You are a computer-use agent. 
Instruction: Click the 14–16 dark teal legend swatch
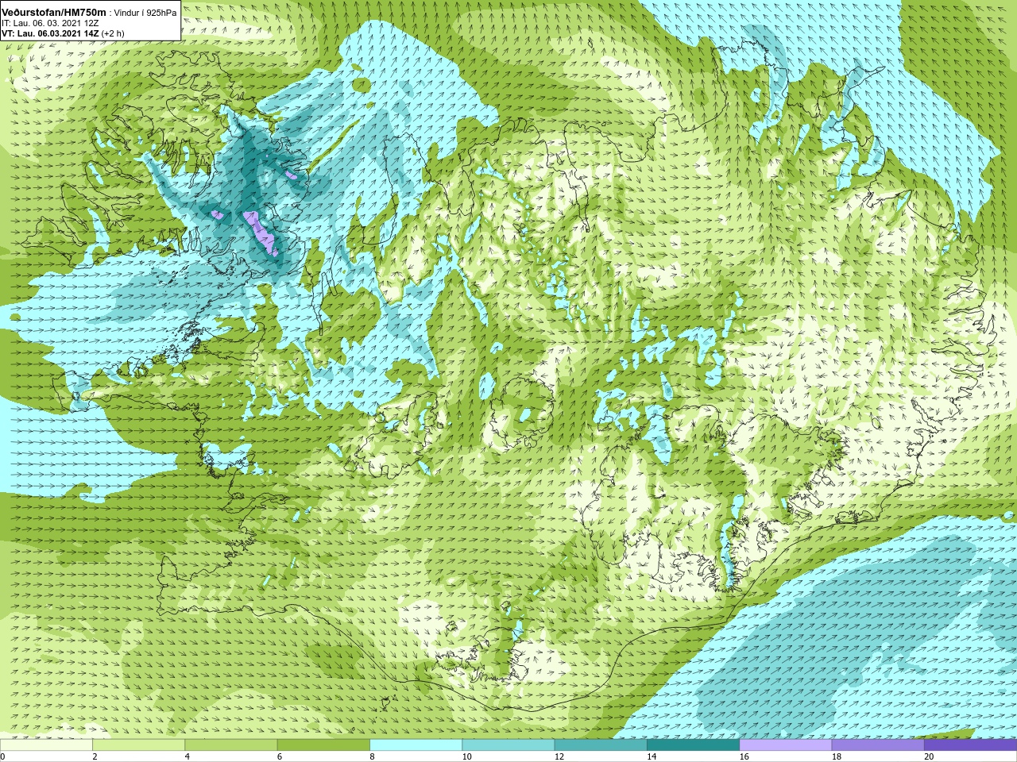coord(693,745)
